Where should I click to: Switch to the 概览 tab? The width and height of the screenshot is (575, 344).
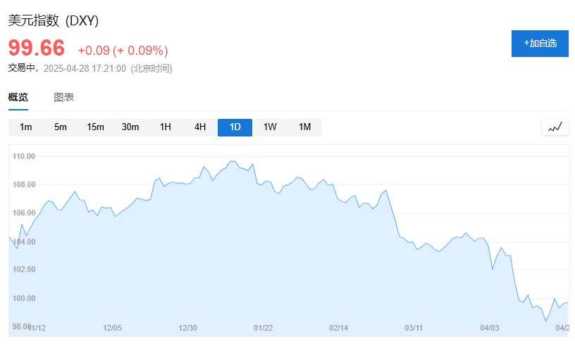pyautogui.click(x=18, y=98)
